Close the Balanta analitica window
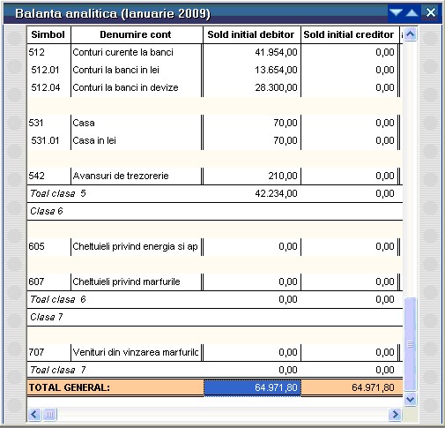 (431, 12)
